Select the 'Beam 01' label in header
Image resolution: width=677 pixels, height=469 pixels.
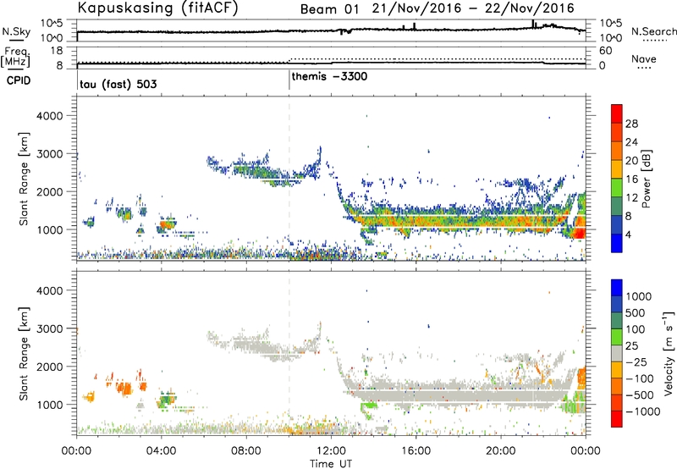click(329, 9)
